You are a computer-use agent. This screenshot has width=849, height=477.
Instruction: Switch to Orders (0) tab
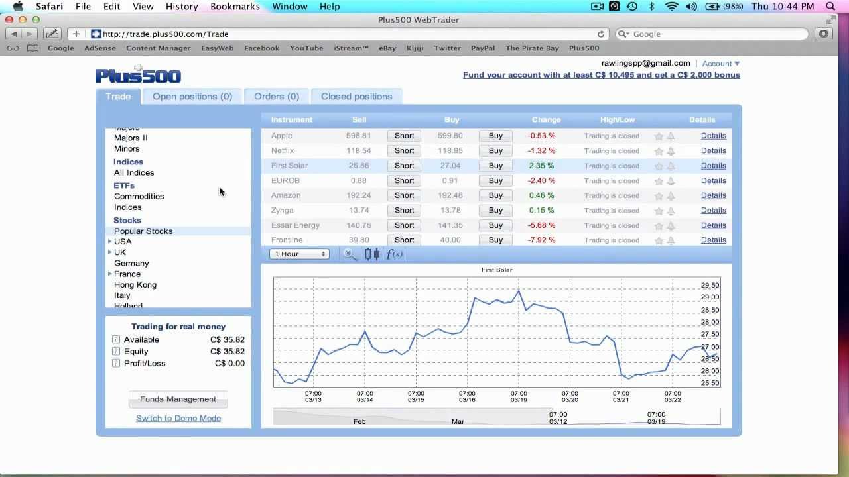pyautogui.click(x=277, y=97)
